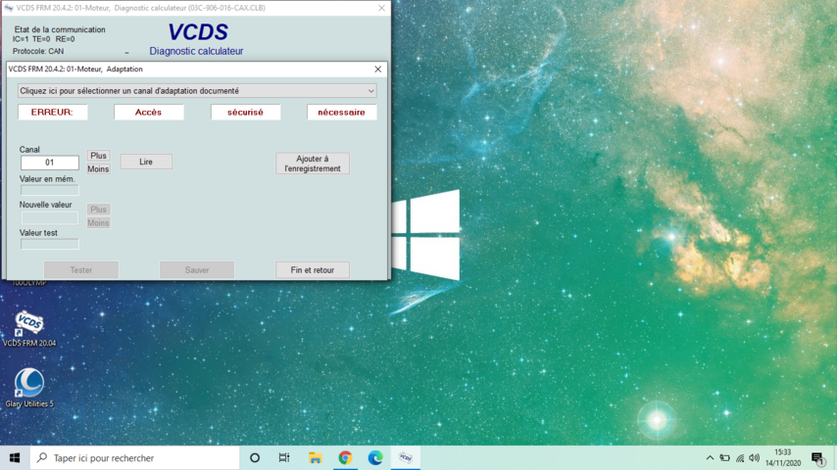
Task: Open the notification Action Center icon
Action: [x=817, y=458]
